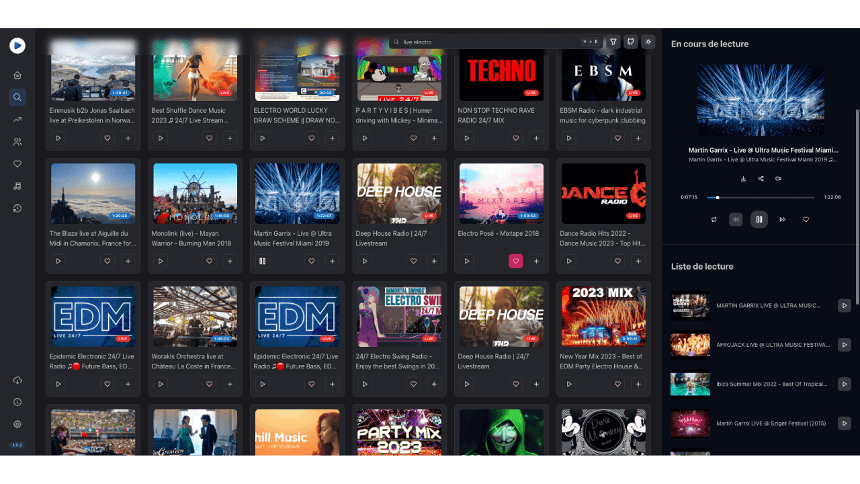Open the GitHub repository icon
The width and height of the screenshot is (860, 484).
[x=630, y=42]
